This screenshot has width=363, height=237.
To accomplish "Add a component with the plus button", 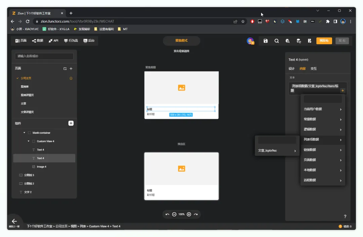I will click(71, 123).
